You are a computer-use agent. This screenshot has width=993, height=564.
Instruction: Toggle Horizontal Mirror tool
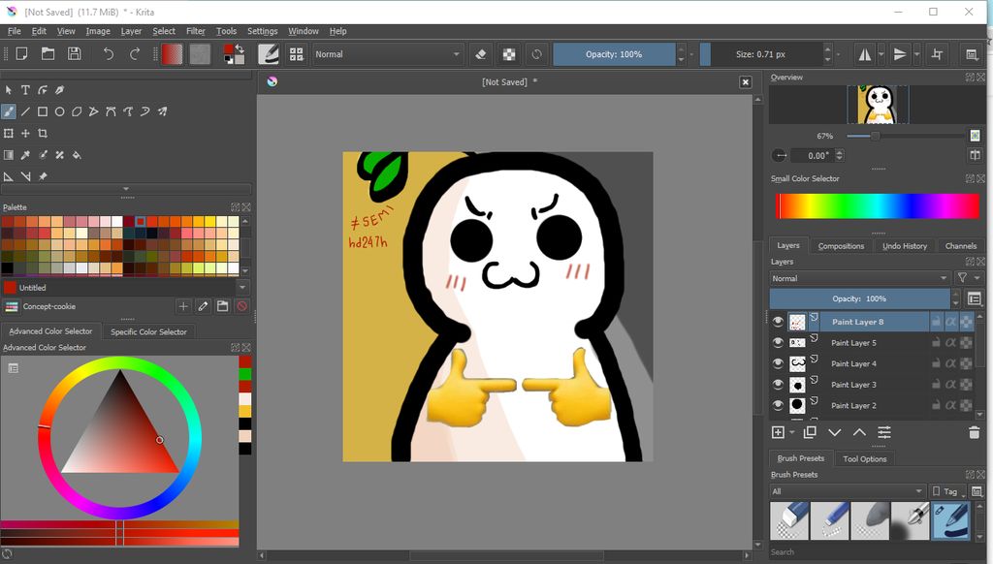[x=864, y=54]
